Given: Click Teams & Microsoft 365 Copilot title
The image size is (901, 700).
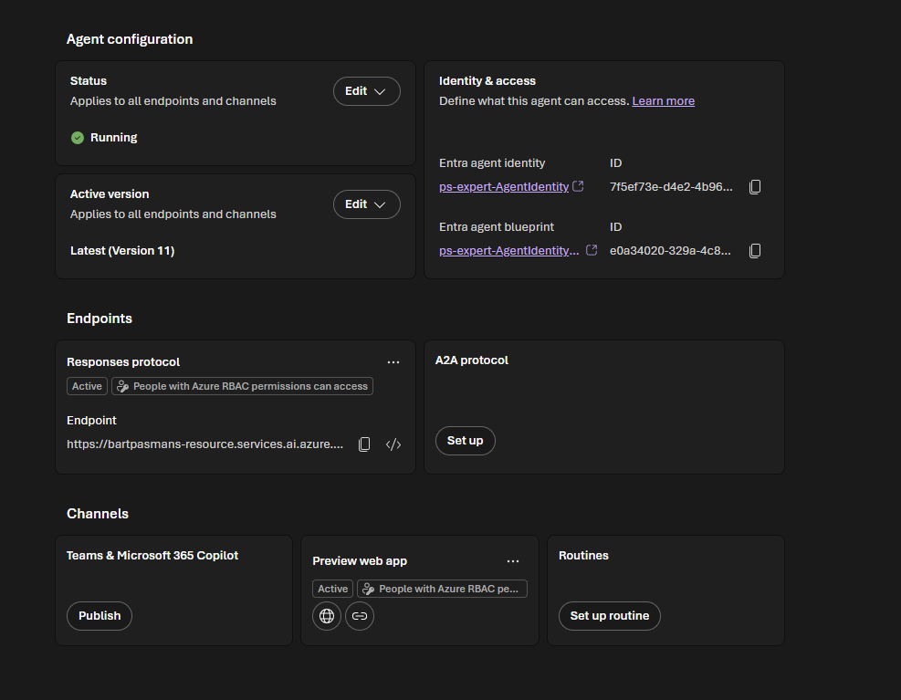Looking at the screenshot, I should pos(152,556).
